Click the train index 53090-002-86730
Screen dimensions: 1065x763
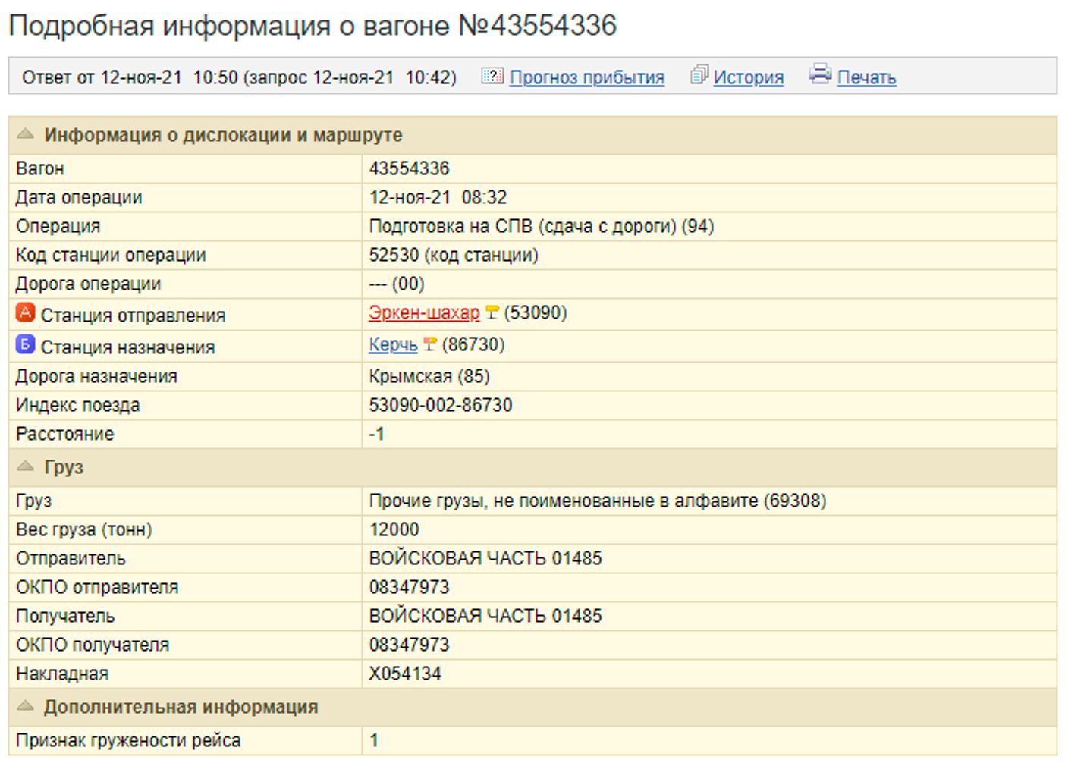tap(440, 405)
